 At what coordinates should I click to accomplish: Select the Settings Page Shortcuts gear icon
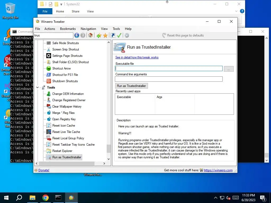coord(49,56)
